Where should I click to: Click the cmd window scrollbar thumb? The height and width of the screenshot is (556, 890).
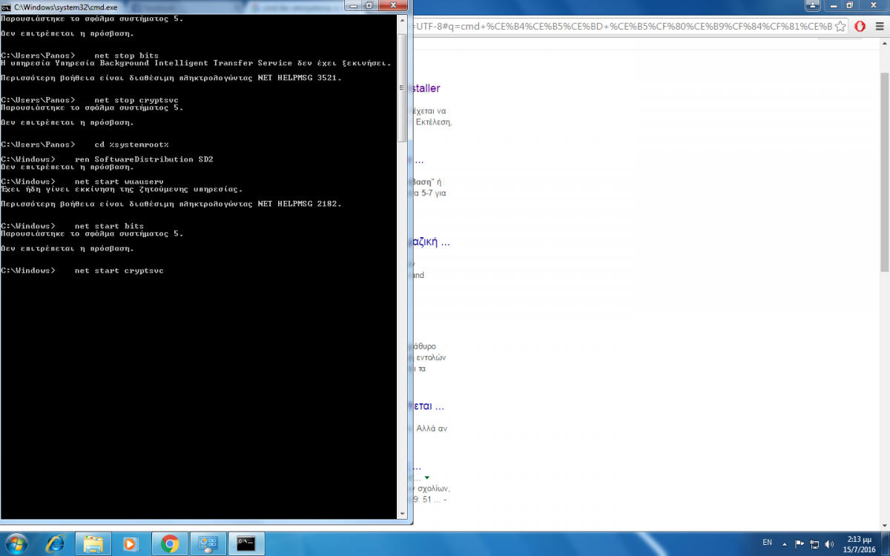coord(403,87)
